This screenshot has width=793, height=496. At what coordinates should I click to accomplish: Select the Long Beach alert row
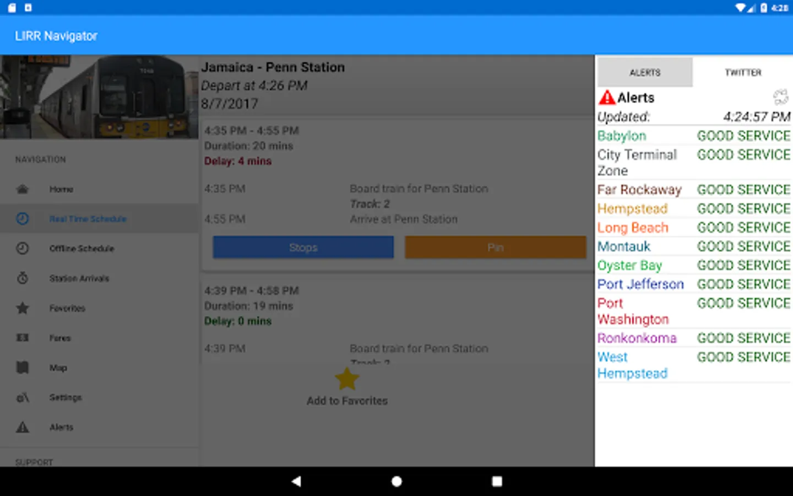click(x=694, y=228)
